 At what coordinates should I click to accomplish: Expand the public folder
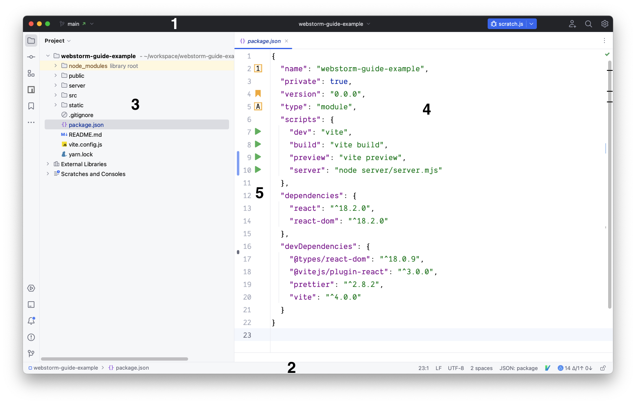[x=56, y=75]
